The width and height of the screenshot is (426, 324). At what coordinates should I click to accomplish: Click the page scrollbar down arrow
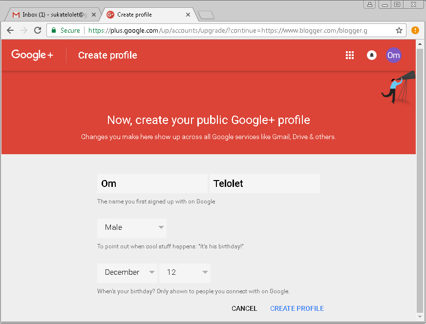420,317
